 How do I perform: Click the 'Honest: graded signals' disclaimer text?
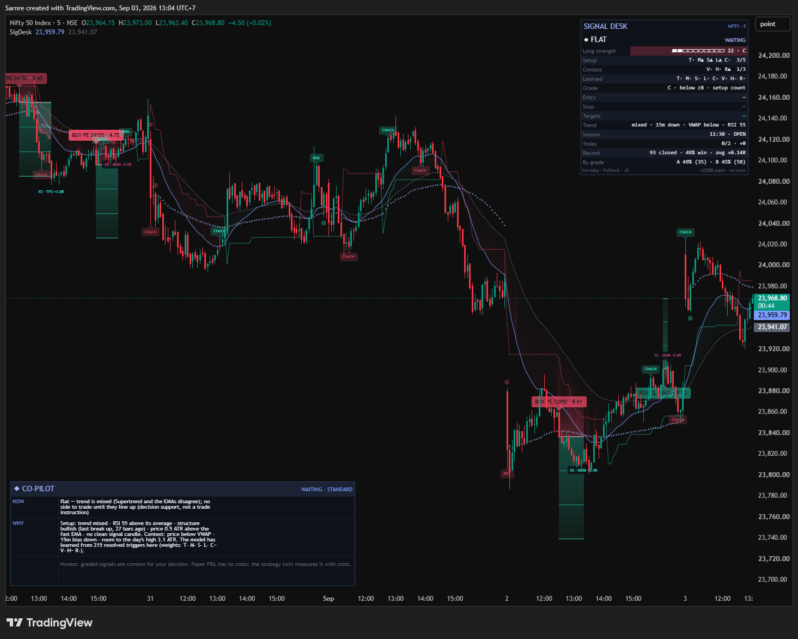tap(205, 564)
